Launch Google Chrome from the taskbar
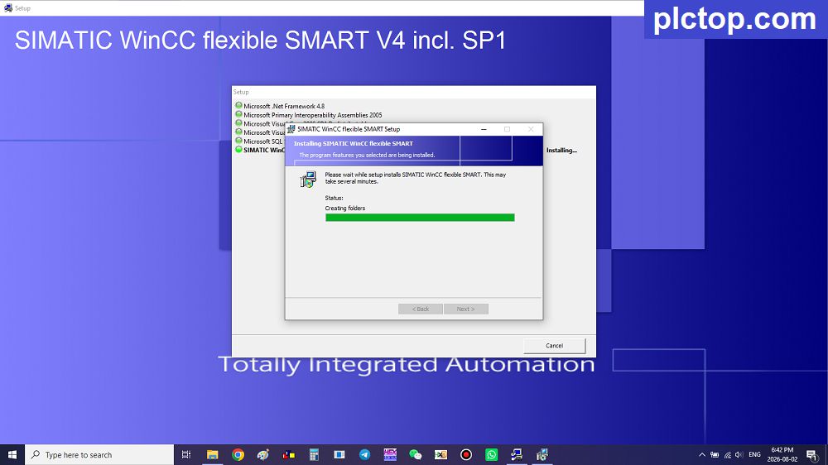This screenshot has height=465, width=828. (x=238, y=454)
